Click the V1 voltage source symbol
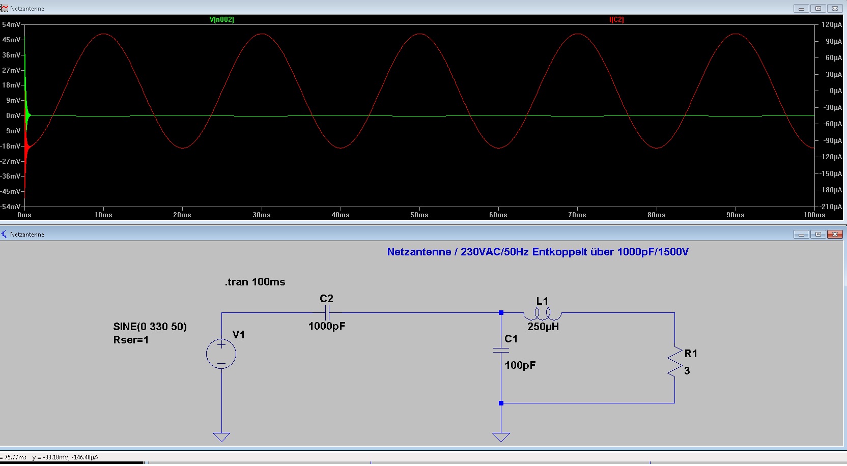Screen dimensions: 847x466 pyautogui.click(x=221, y=354)
